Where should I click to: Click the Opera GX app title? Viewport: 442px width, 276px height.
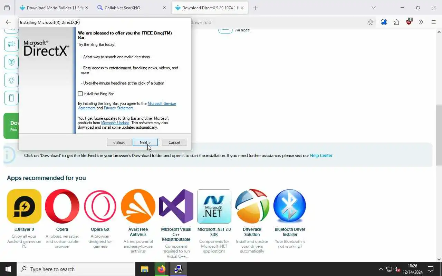pyautogui.click(x=100, y=229)
